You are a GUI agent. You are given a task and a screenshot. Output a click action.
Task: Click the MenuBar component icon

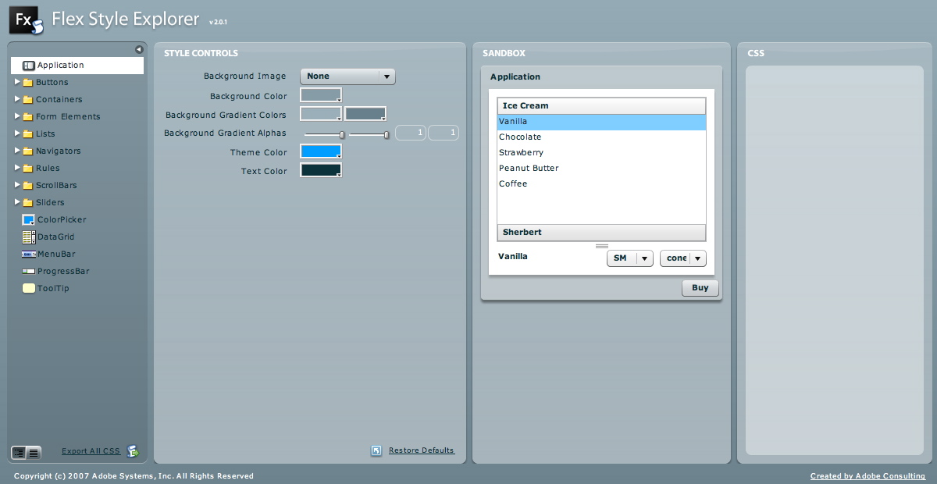click(29, 254)
